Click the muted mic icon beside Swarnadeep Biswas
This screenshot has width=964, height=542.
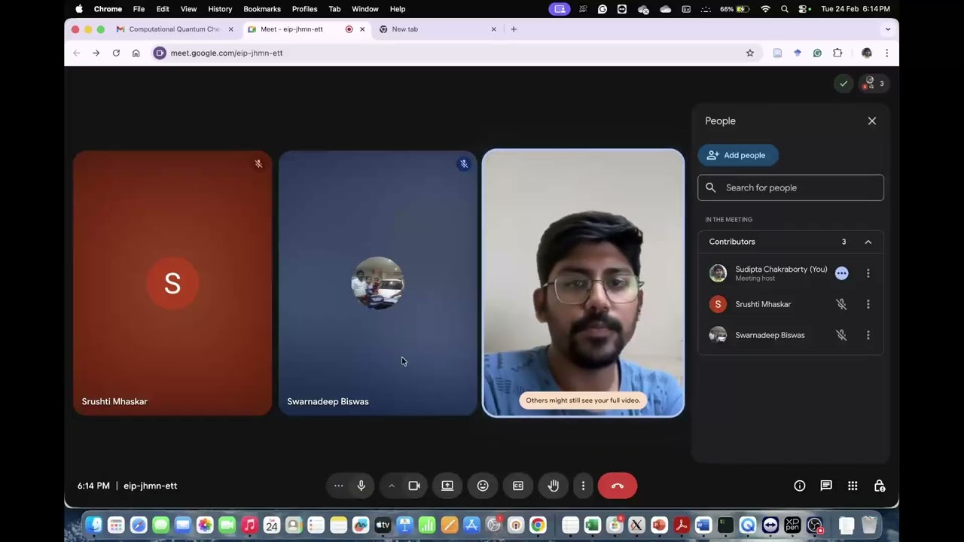tap(842, 335)
